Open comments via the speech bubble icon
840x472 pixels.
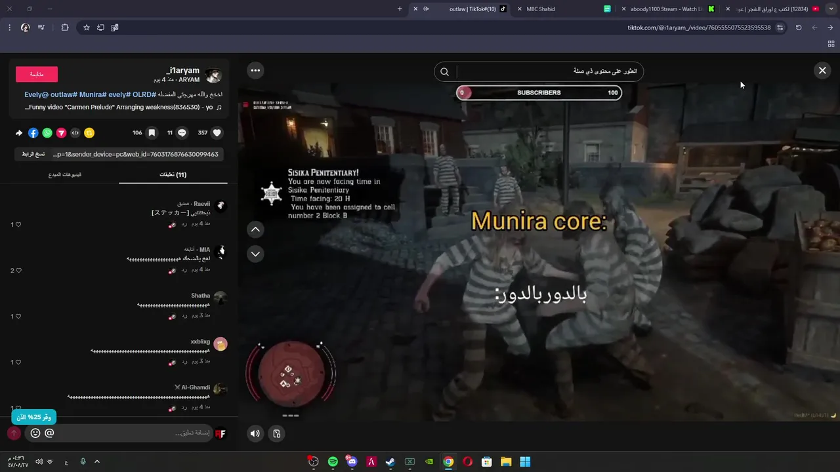[182, 132]
